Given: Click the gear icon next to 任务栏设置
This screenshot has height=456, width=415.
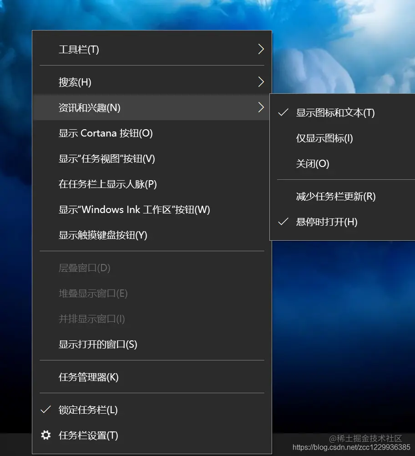Looking at the screenshot, I should (x=46, y=436).
